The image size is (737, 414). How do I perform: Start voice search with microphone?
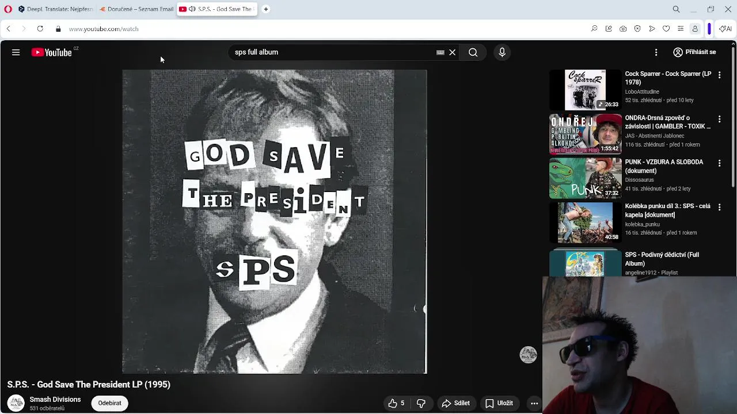(x=502, y=52)
